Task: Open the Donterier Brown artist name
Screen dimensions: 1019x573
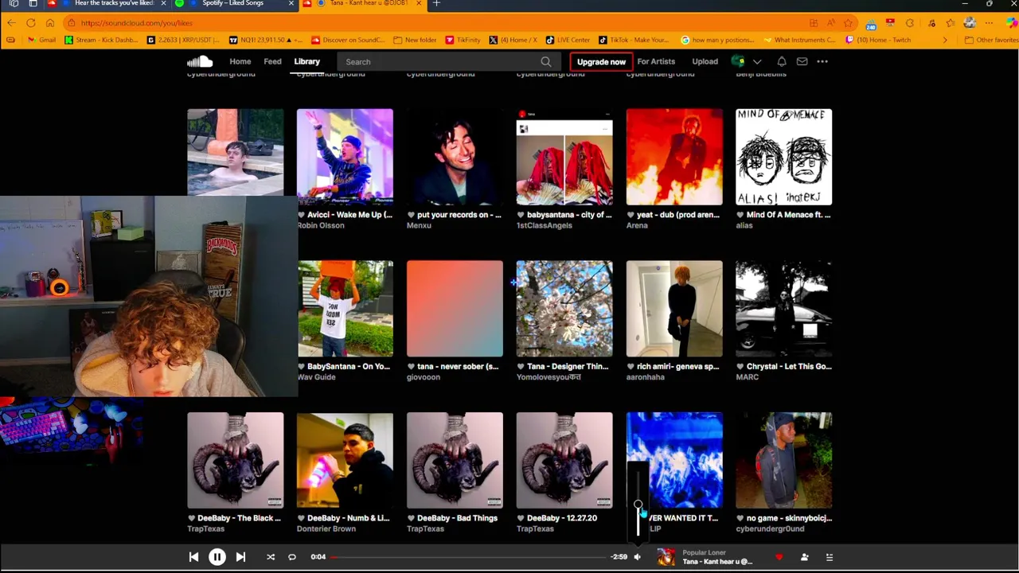Action: (326, 528)
